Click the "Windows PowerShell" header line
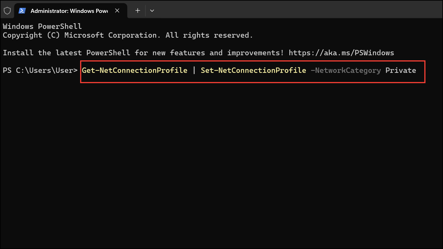The height and width of the screenshot is (249, 443). tap(42, 26)
